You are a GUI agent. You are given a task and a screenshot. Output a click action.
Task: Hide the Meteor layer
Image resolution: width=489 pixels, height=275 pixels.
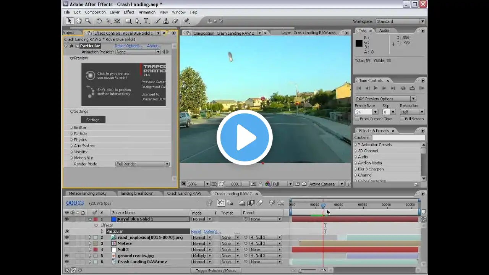(67, 244)
